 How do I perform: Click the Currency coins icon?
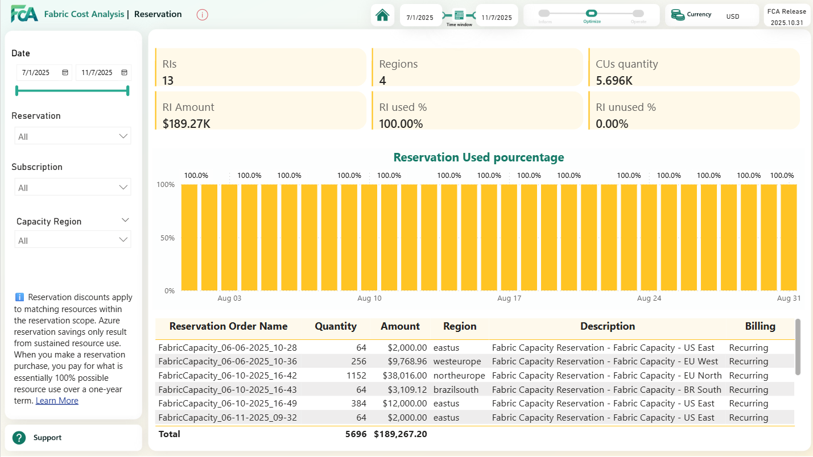point(678,15)
